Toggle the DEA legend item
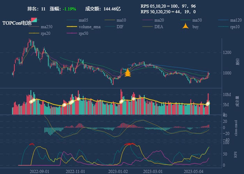The width and height of the screenshot is (244, 174). pyautogui.click(x=159, y=27)
